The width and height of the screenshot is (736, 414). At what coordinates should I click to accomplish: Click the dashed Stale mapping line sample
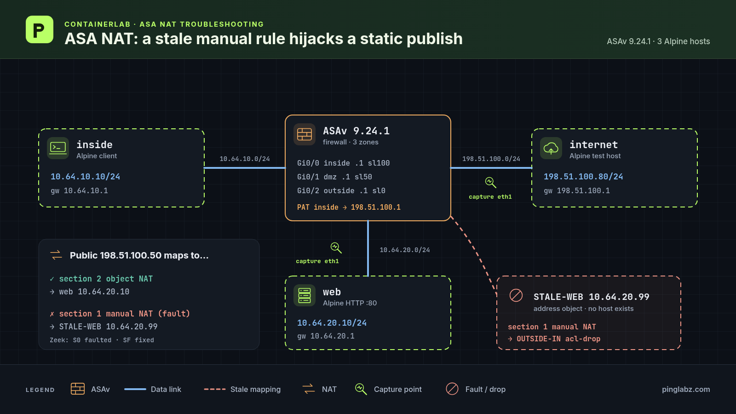215,389
